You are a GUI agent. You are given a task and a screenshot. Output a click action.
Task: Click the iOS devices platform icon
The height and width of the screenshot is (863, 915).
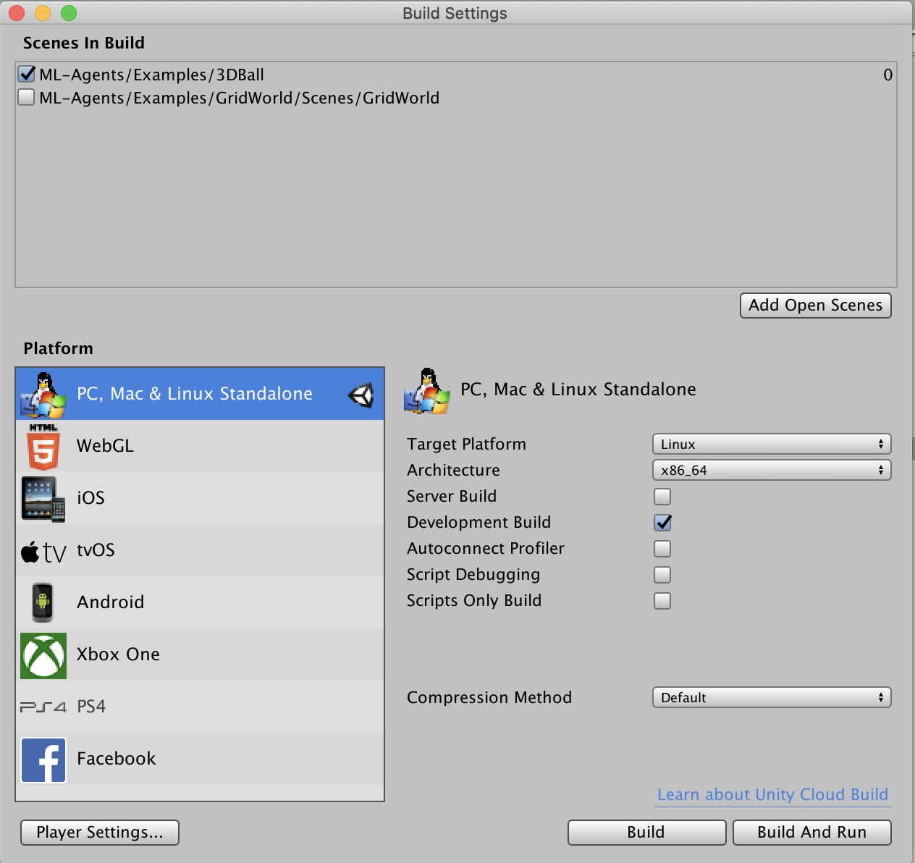pyautogui.click(x=43, y=499)
